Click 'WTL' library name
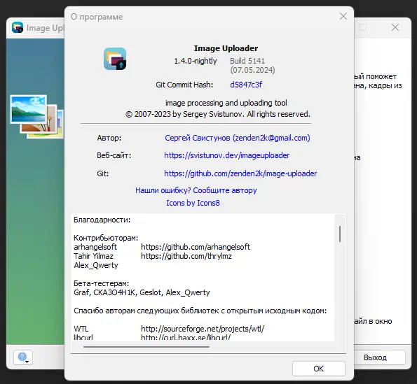 (x=81, y=329)
